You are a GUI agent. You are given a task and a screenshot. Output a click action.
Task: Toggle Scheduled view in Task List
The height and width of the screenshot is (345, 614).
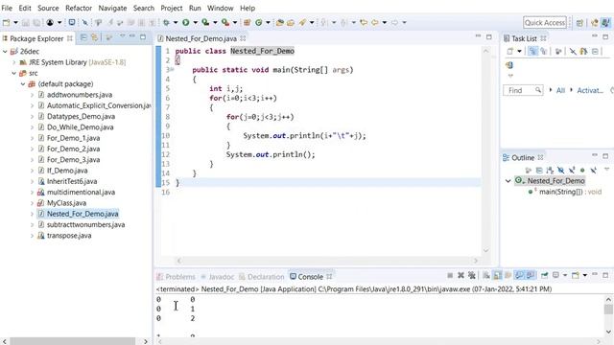[x=544, y=51]
